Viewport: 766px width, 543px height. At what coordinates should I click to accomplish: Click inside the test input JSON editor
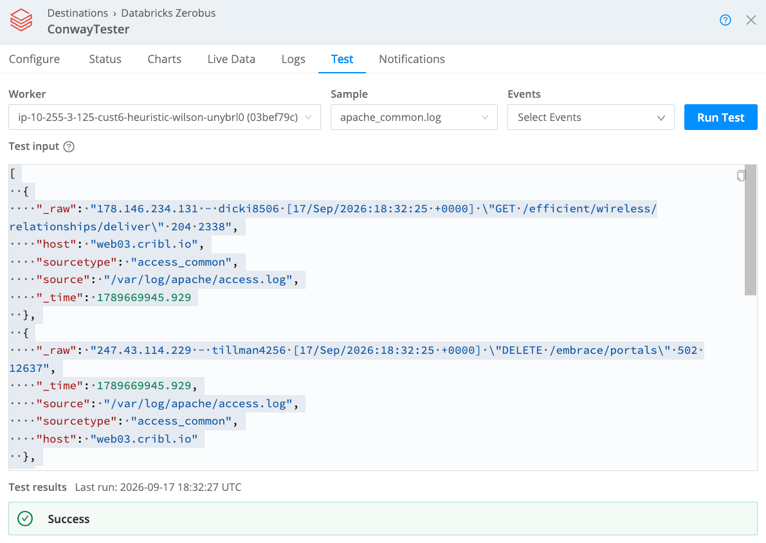tap(376, 318)
